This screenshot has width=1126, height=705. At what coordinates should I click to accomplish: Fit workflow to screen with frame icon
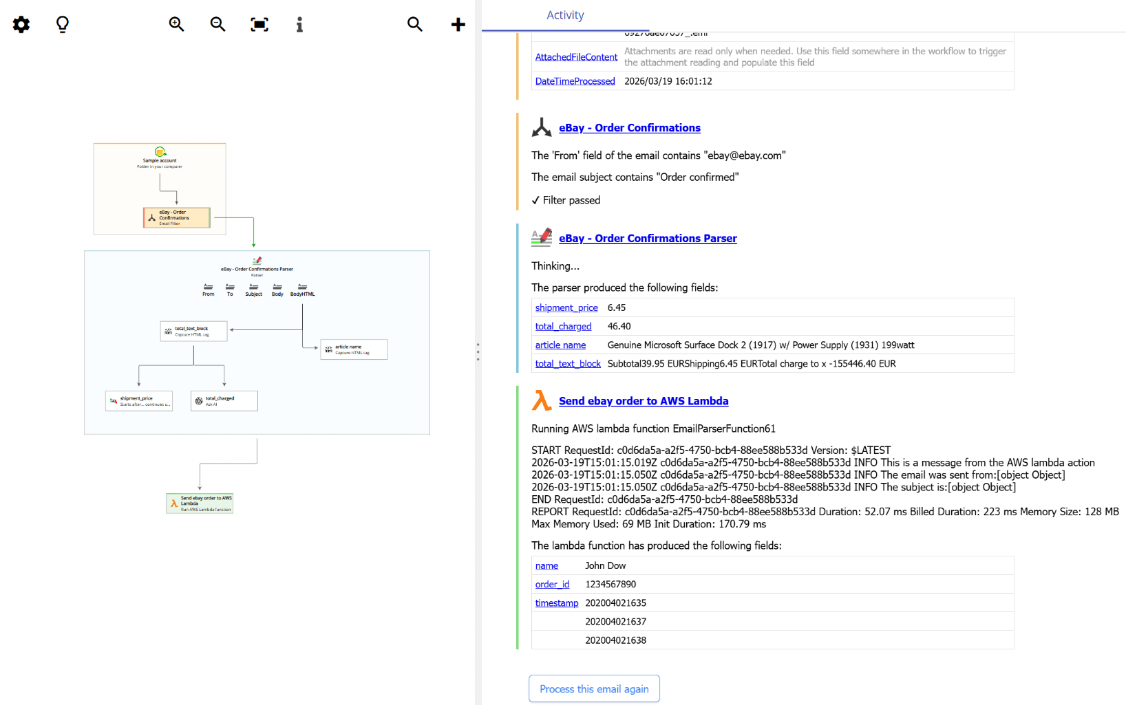coord(259,24)
